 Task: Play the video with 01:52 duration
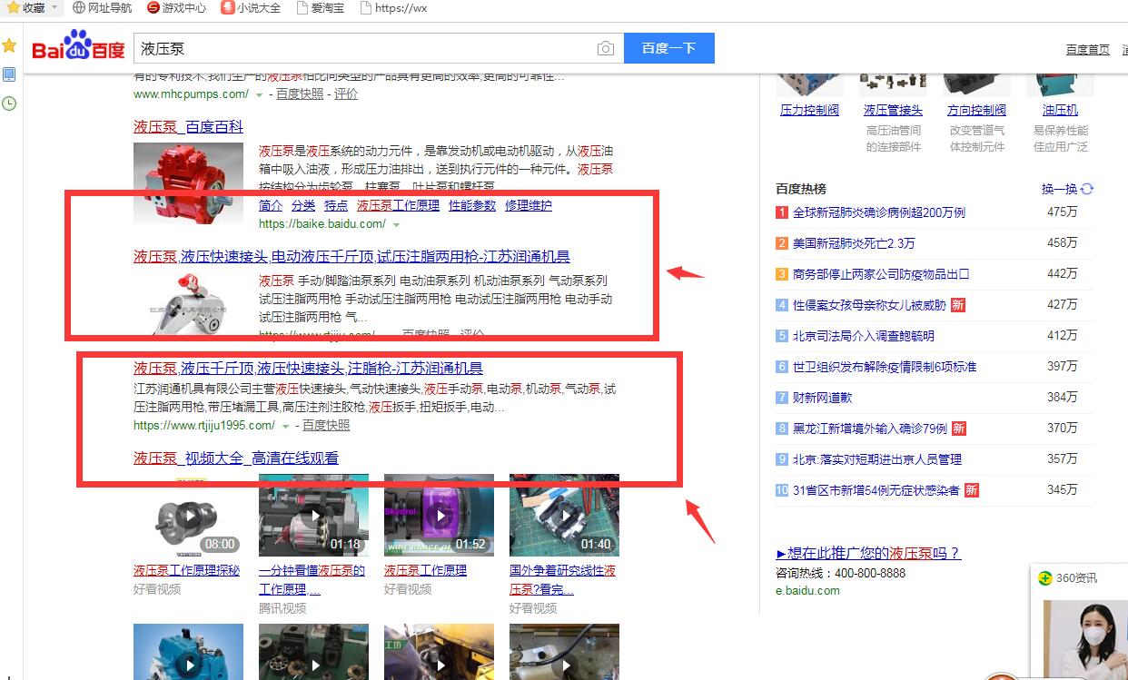click(x=439, y=515)
